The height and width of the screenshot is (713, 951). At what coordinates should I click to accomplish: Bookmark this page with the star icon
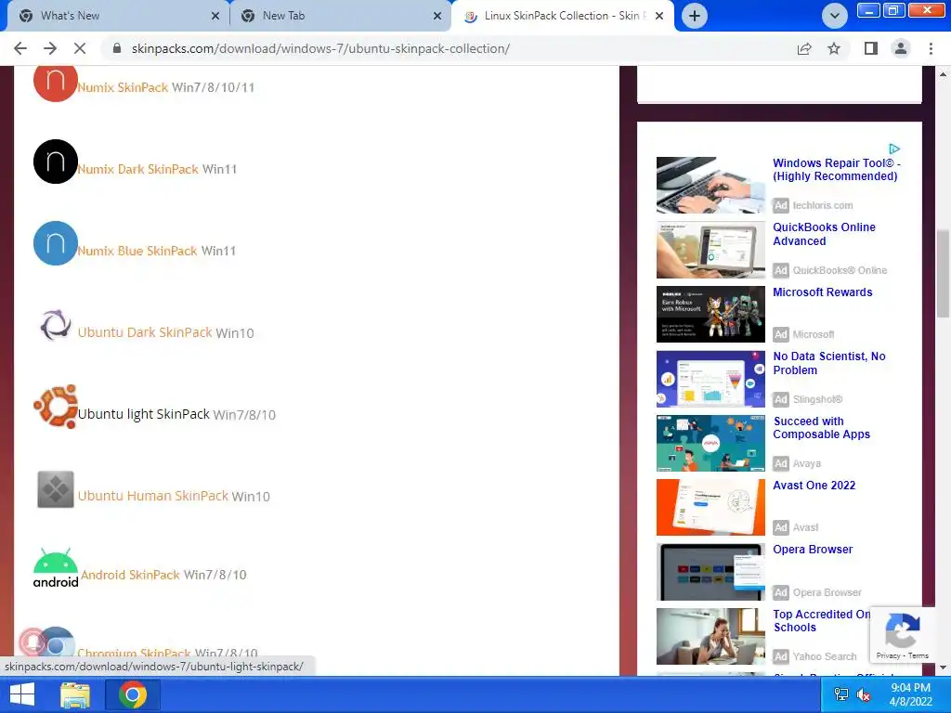pyautogui.click(x=834, y=48)
